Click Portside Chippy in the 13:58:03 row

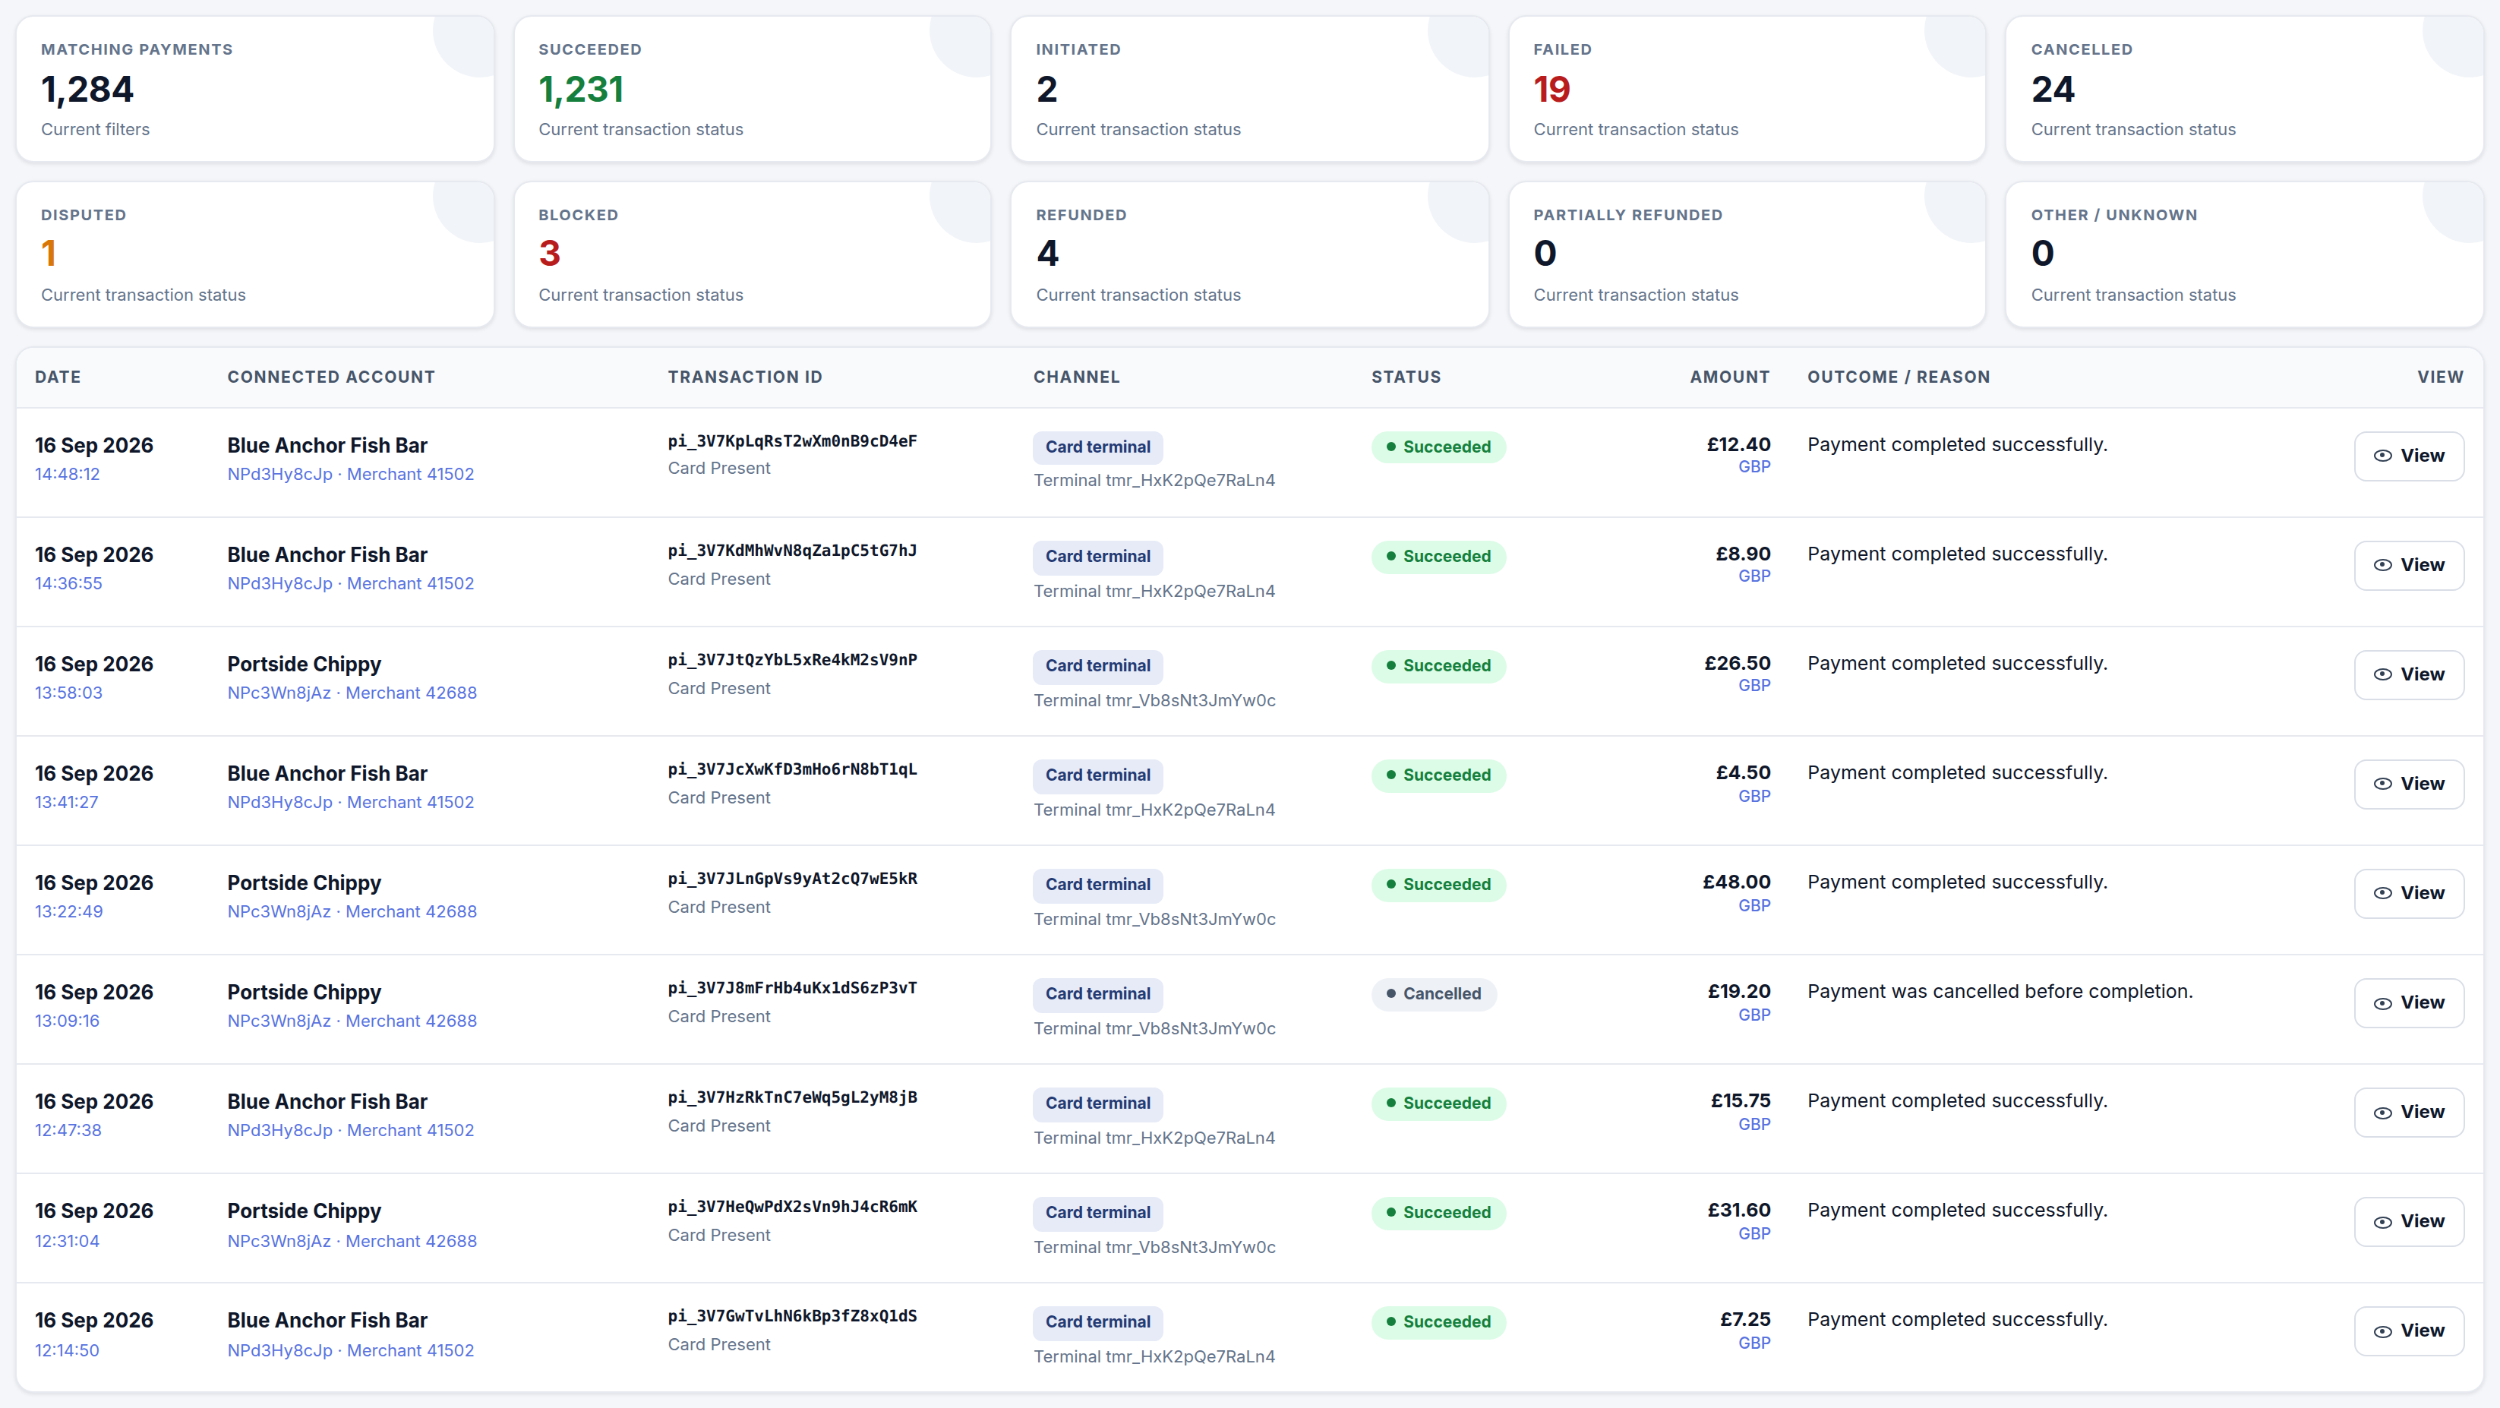pos(304,665)
